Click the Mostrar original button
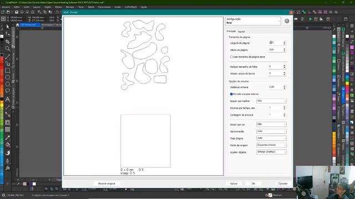This screenshot has height=199, width=355. click(x=106, y=184)
